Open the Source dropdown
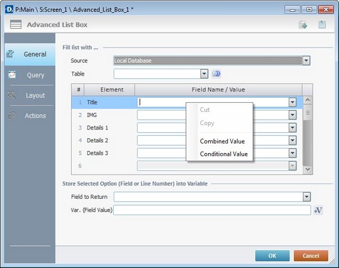339x268 pixels. (x=306, y=61)
